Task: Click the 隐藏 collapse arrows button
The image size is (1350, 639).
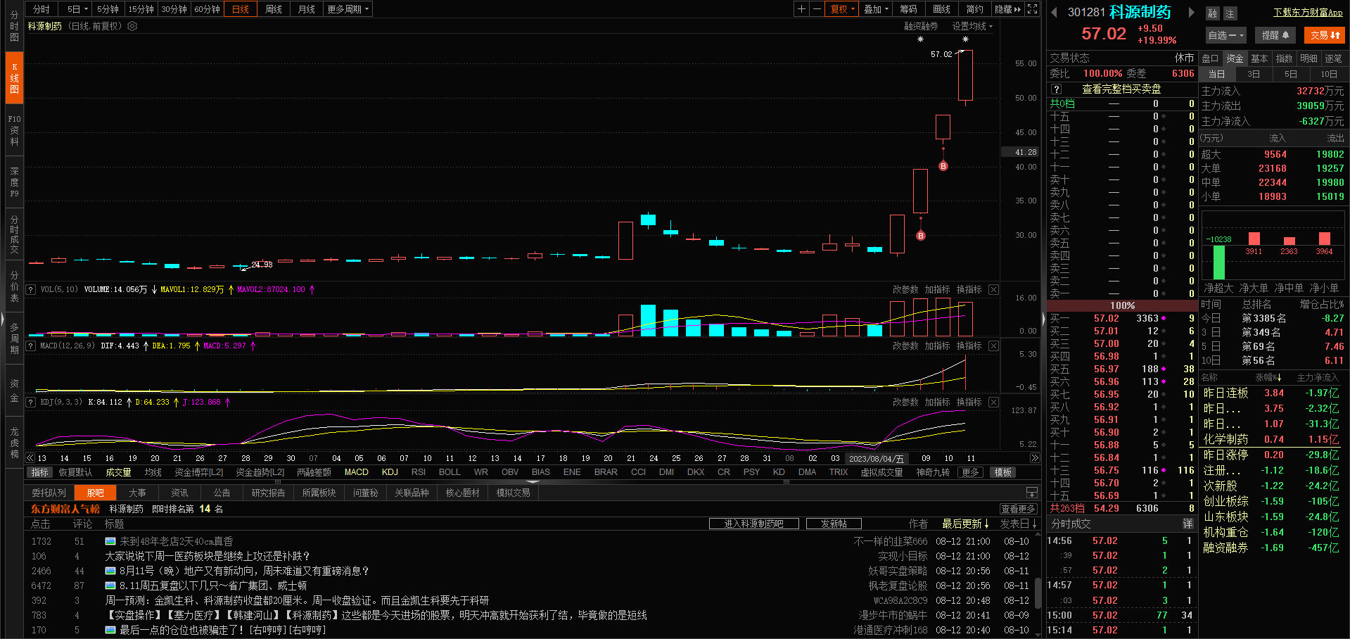Action: tap(1008, 9)
